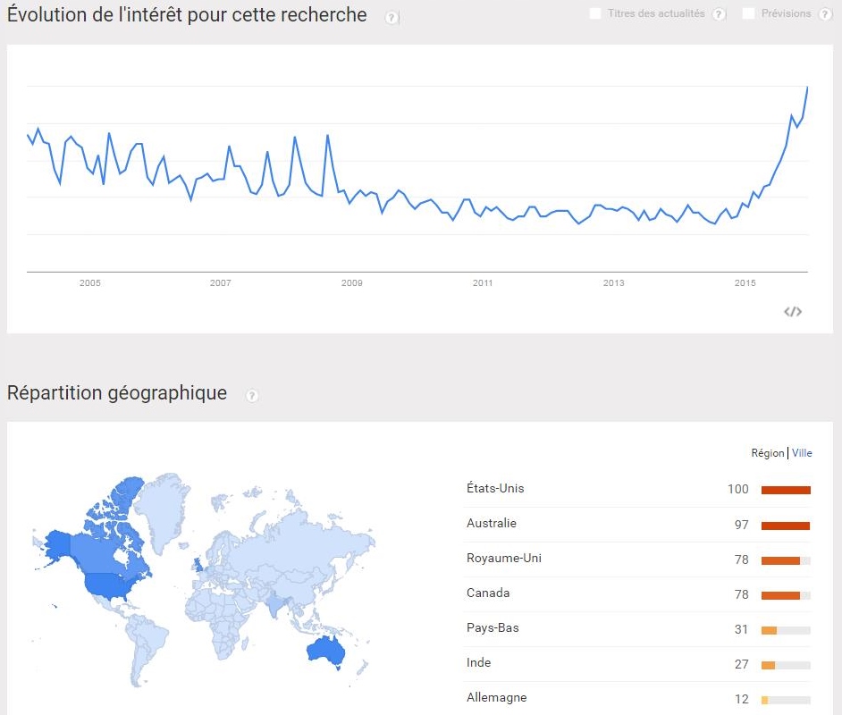Open help icon next to Prévisions
This screenshot has width=842, height=715.
click(825, 14)
